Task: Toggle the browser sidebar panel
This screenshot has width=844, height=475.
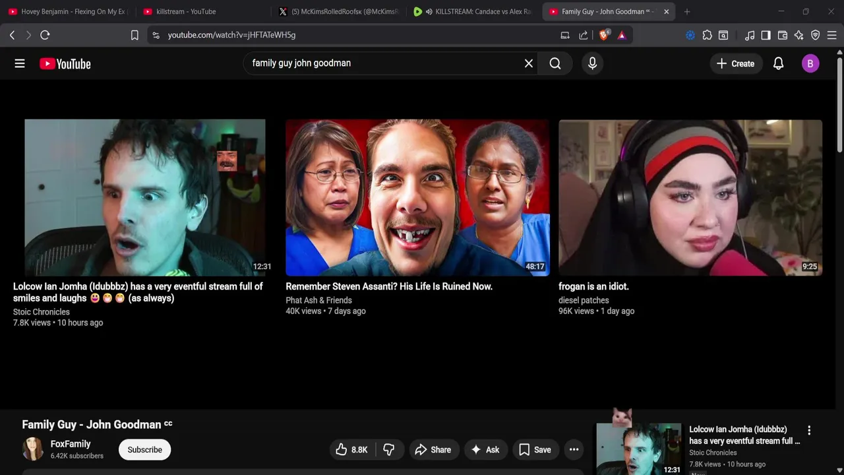Action: (766, 35)
